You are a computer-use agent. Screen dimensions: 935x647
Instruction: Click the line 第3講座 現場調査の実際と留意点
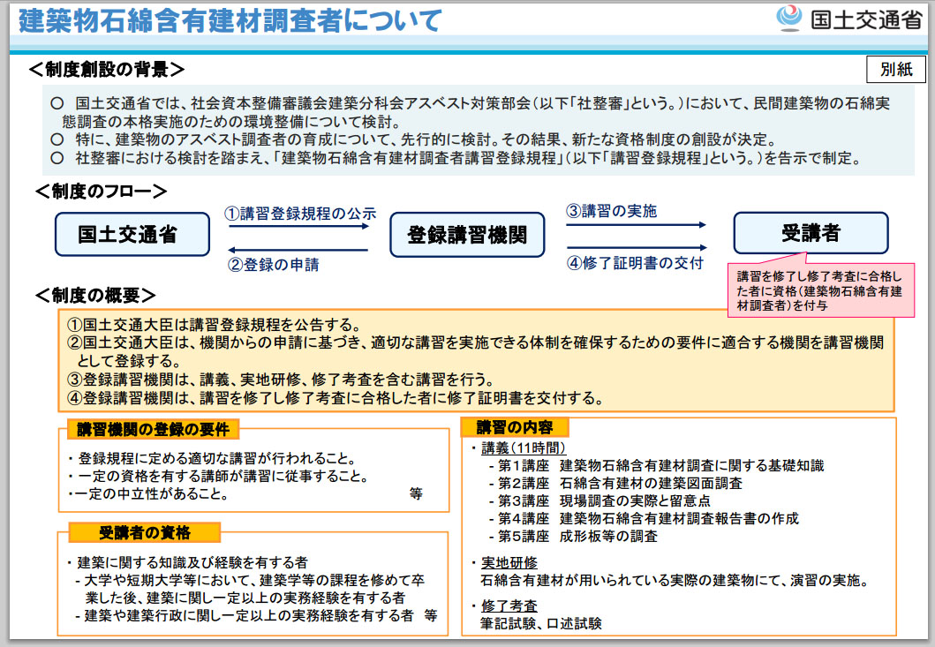(599, 500)
